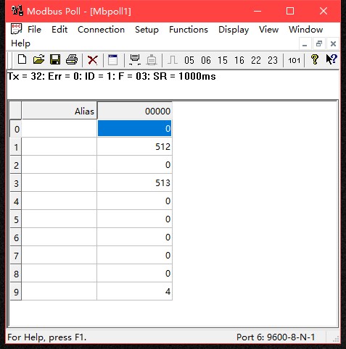The width and height of the screenshot is (346, 349).
Task: Open function 05 write single coil
Action: (x=189, y=60)
